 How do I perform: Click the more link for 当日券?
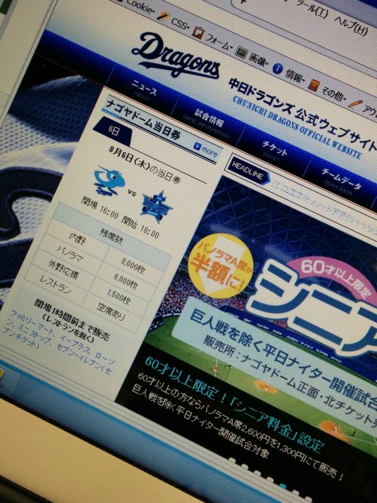[205, 150]
